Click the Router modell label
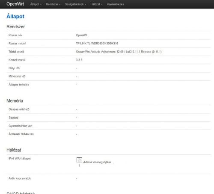214x194 pixels. 17,44
